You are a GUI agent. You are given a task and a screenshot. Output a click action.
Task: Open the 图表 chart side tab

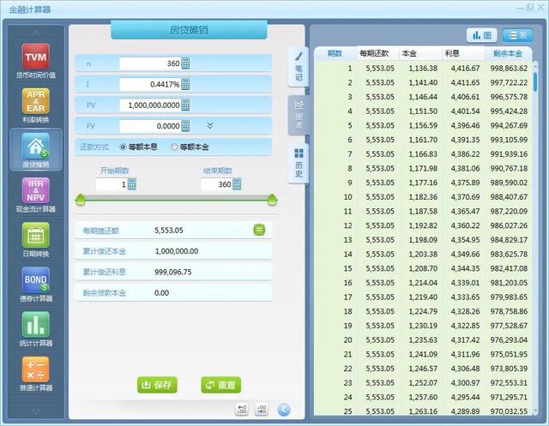299,115
